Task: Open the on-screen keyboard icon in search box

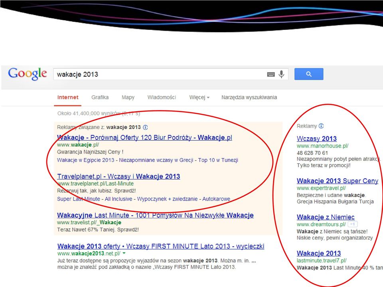Action: (271, 74)
